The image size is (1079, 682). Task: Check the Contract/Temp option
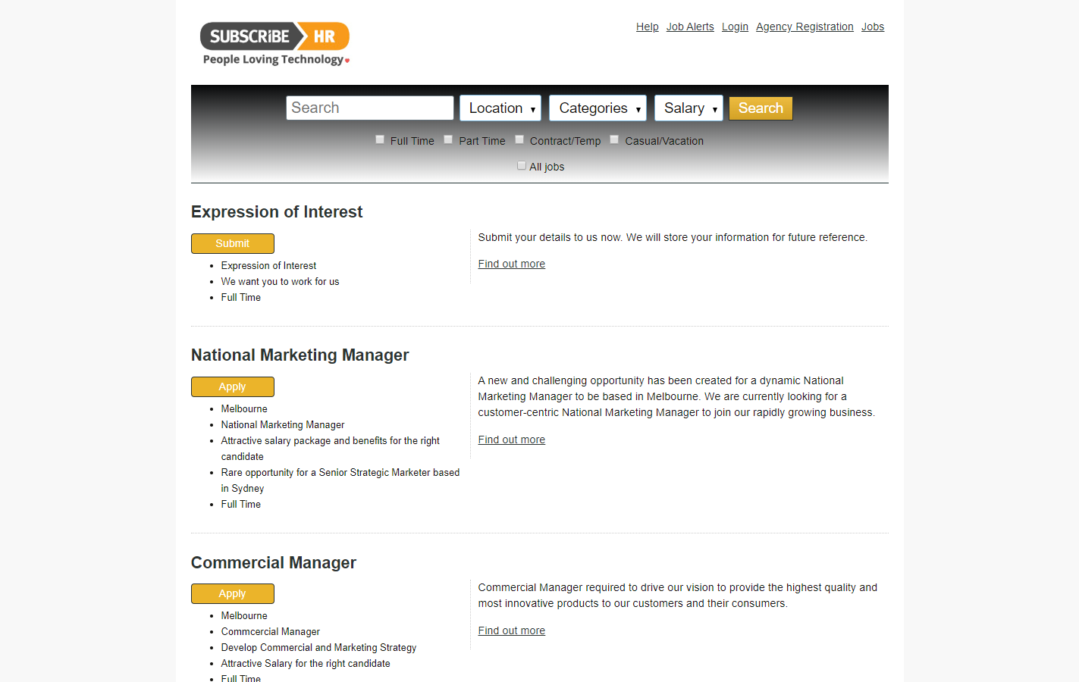point(519,139)
